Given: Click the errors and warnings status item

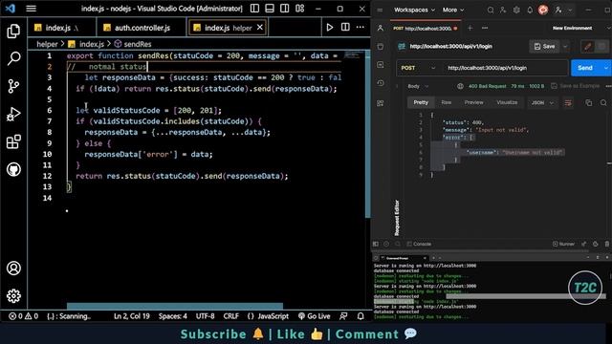Looking at the screenshot, I should 23,316.
